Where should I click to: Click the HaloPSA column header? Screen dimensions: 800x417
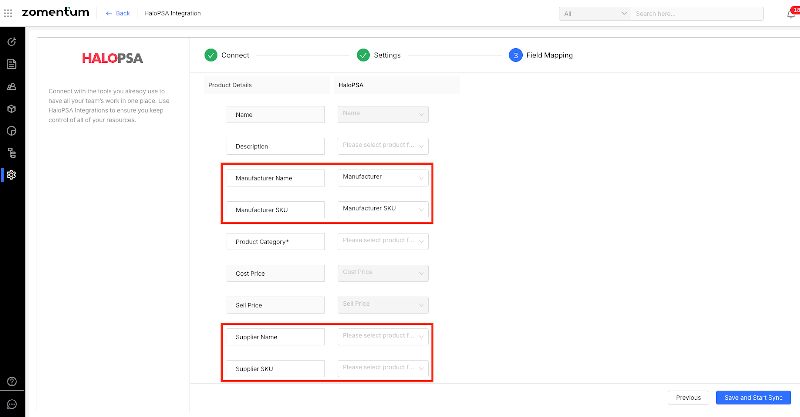(397, 85)
